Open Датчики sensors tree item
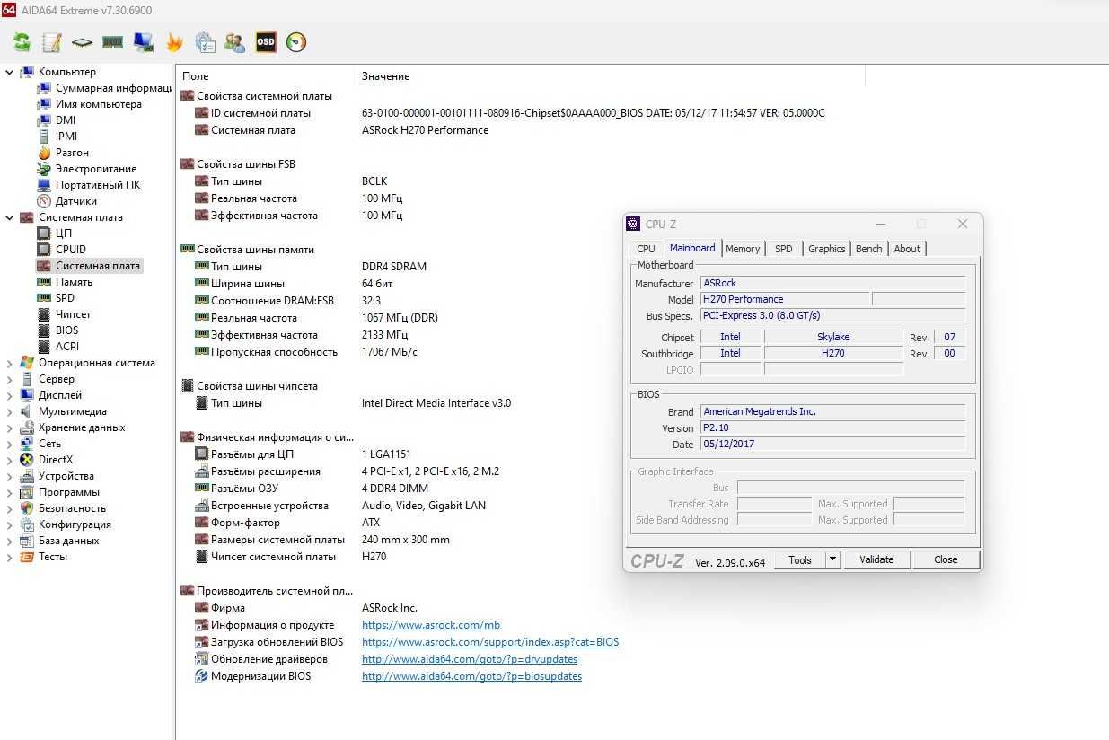This screenshot has height=740, width=1109. (x=75, y=201)
